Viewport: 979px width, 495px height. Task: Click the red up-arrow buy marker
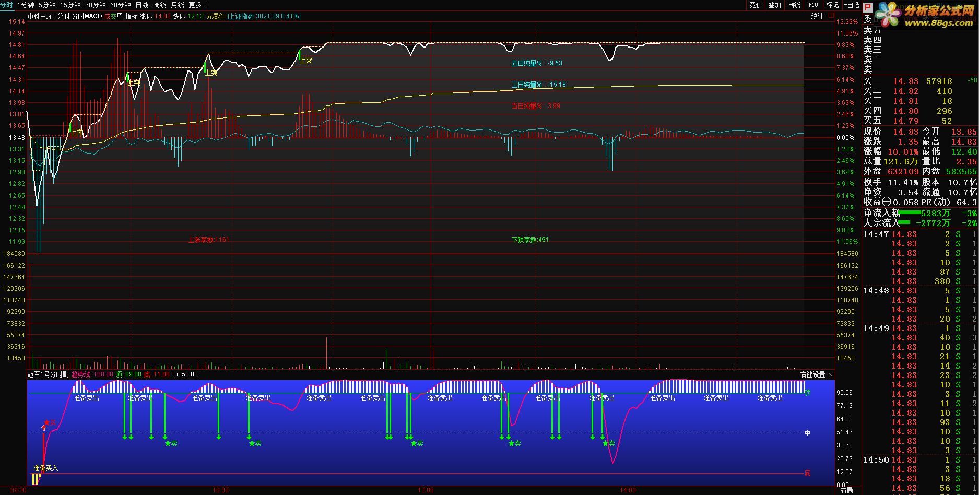click(43, 428)
